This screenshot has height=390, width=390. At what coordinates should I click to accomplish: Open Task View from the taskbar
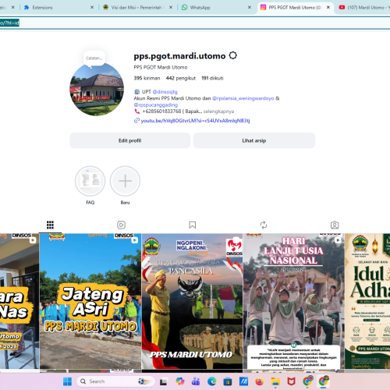pos(163,381)
